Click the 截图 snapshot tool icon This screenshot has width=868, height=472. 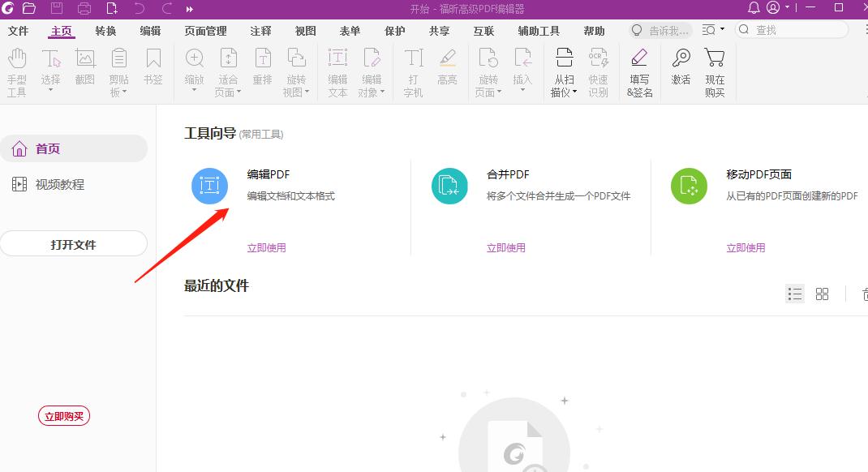(84, 58)
